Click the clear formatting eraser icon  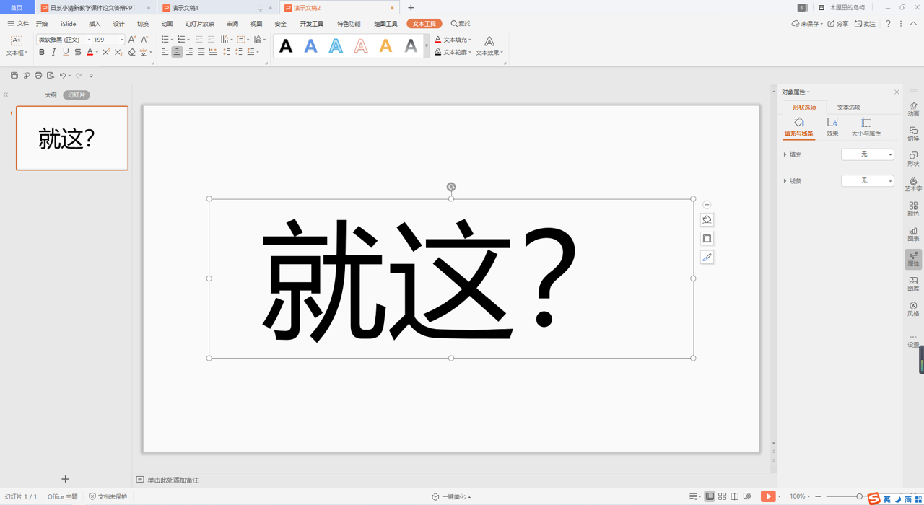coord(131,52)
